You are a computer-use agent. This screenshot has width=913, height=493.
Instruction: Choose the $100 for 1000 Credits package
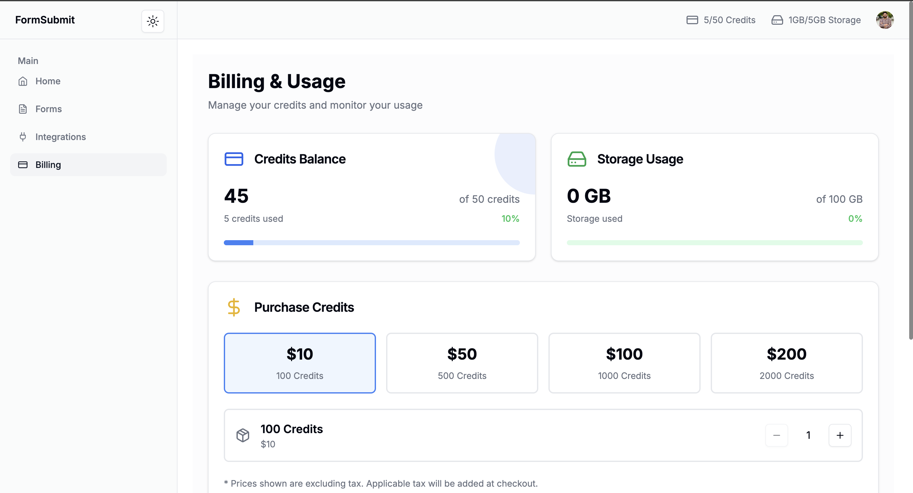(624, 363)
